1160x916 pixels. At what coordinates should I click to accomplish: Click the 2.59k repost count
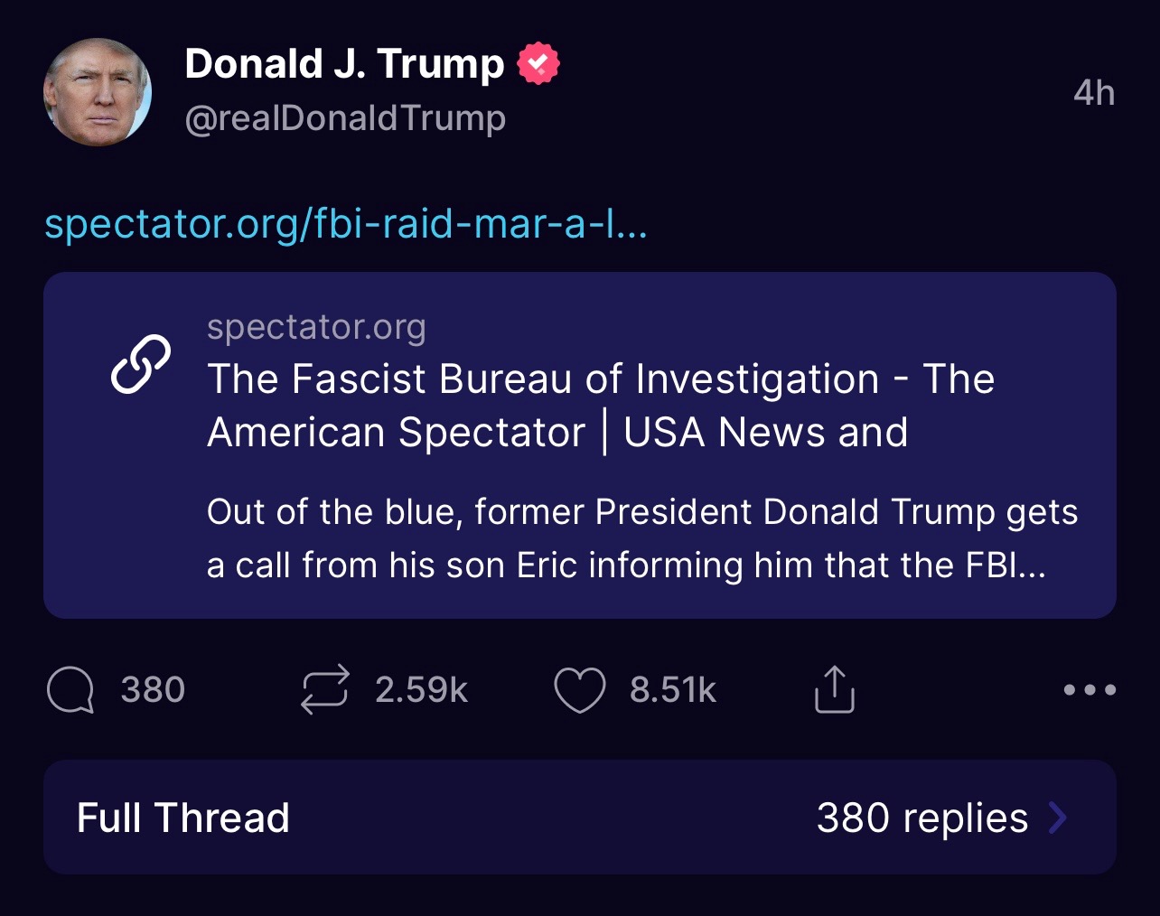(421, 690)
